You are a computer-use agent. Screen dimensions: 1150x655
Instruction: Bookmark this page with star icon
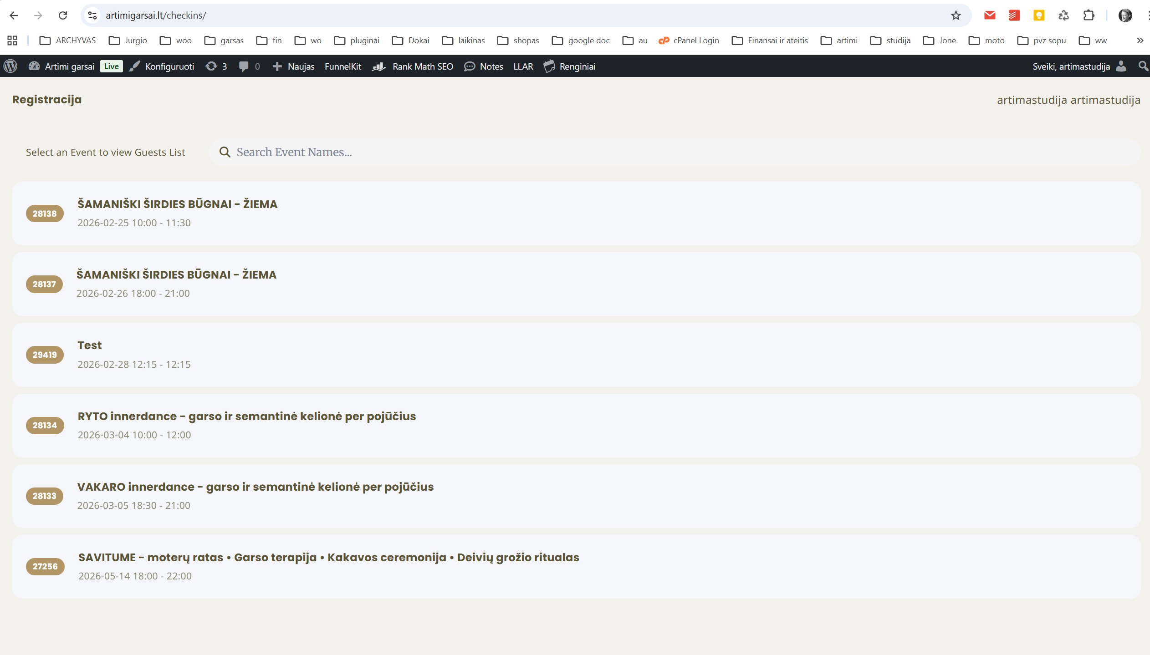tap(956, 15)
